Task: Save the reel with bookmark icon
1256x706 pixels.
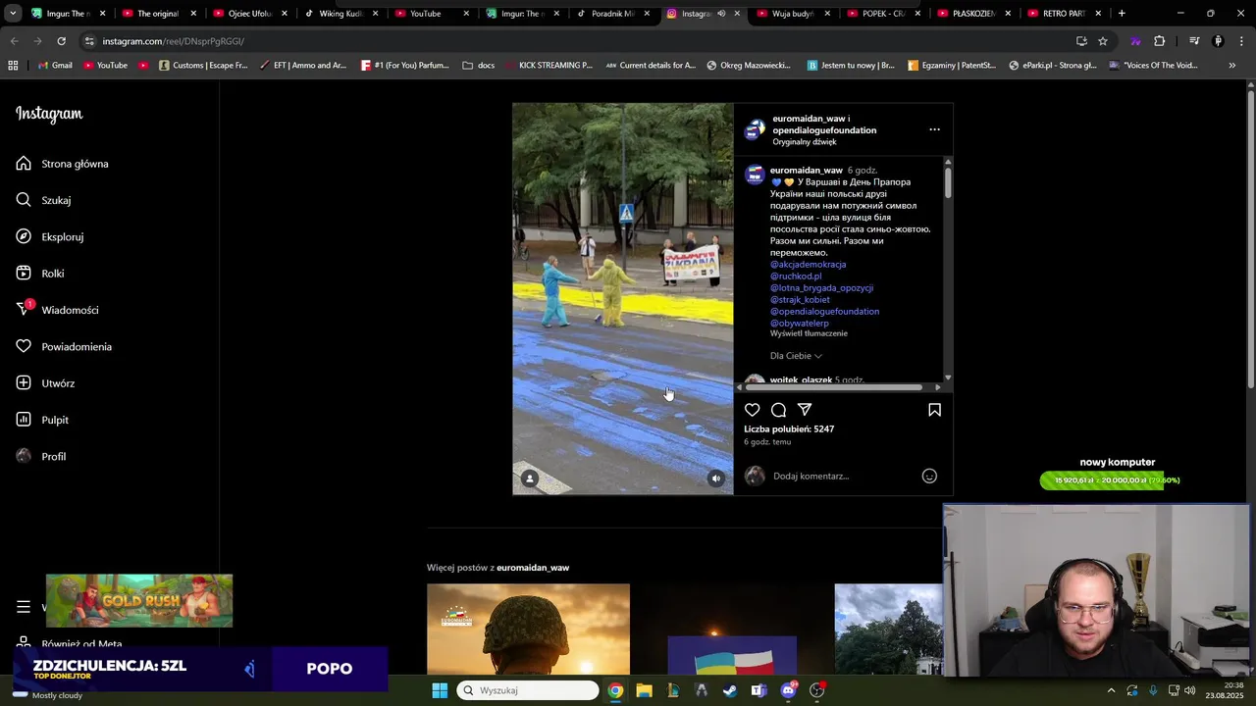Action: tap(934, 410)
